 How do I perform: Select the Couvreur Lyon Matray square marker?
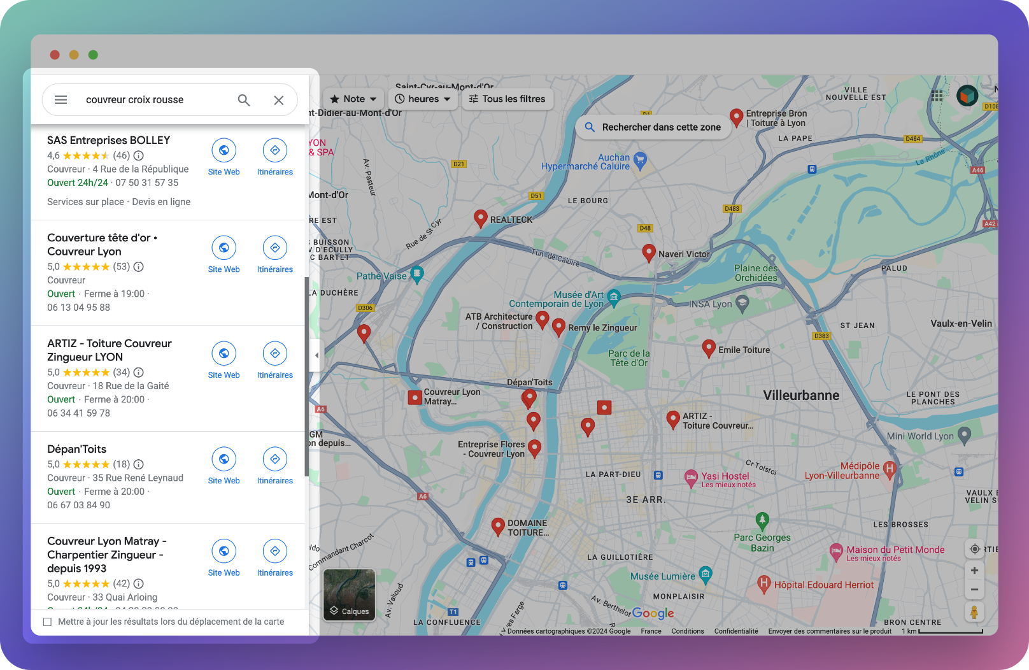tap(415, 398)
